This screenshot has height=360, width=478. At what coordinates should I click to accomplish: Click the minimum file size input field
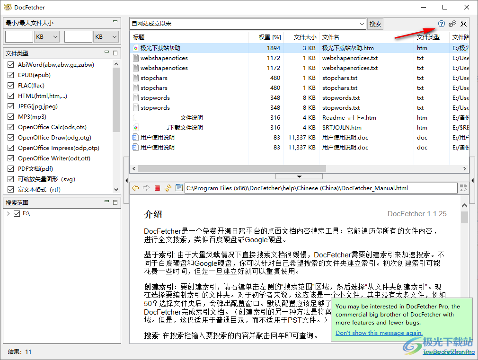click(19, 37)
